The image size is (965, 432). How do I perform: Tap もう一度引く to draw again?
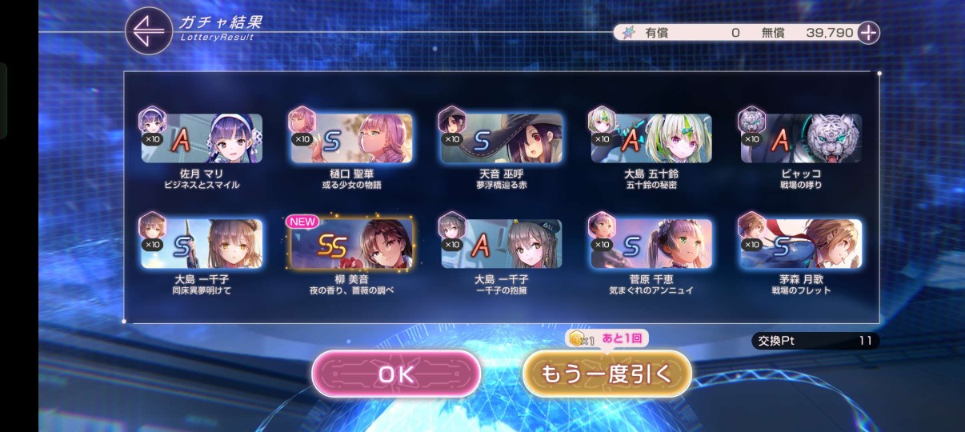(x=607, y=374)
